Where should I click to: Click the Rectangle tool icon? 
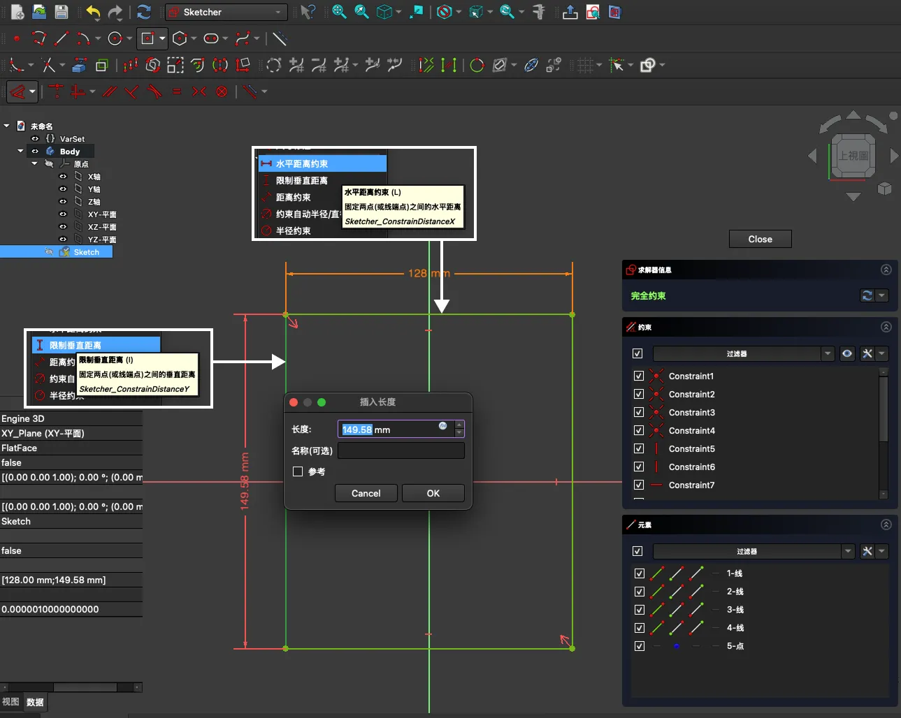click(147, 38)
